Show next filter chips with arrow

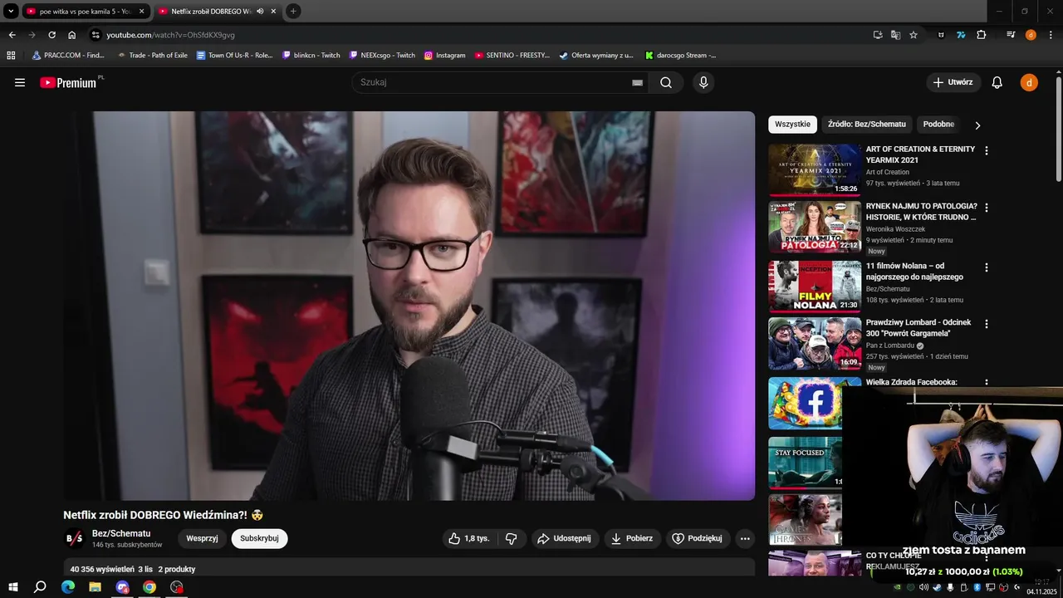977,125
